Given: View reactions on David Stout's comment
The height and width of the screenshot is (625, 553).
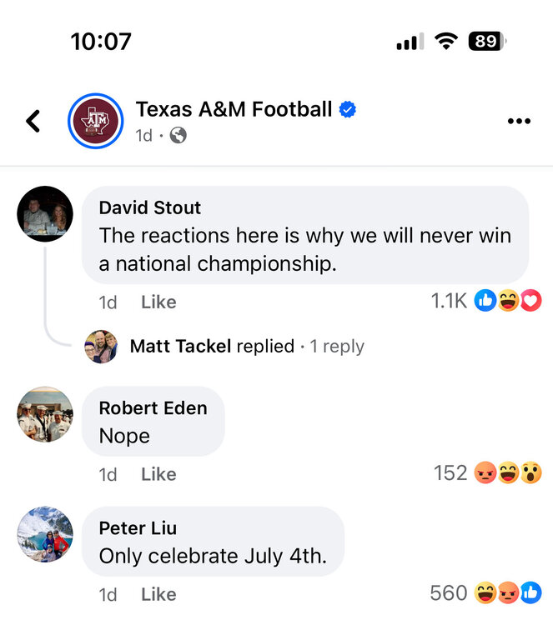Looking at the screenshot, I should pyautogui.click(x=508, y=301).
